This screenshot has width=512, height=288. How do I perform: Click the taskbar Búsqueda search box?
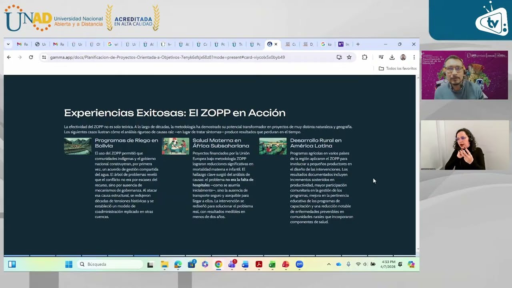click(110, 264)
